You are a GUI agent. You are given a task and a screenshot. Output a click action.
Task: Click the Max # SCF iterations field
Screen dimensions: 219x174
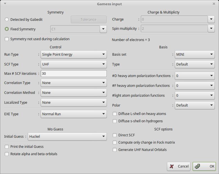click(74, 74)
